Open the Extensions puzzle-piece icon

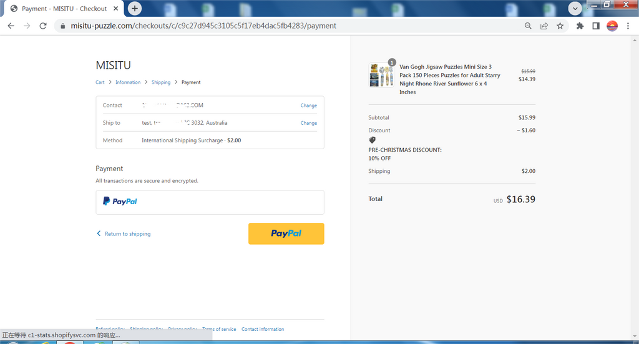[x=580, y=26]
